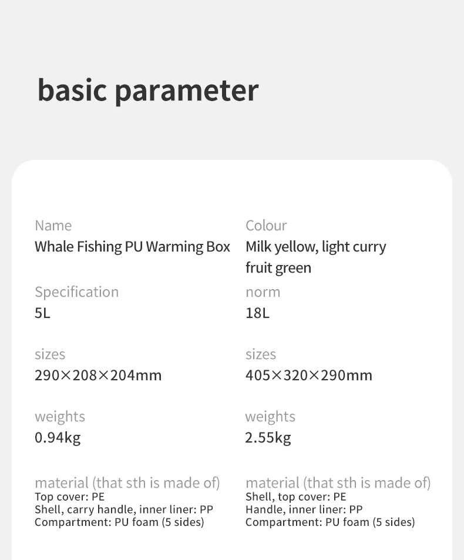Click the "fruit green" colour text
This screenshot has width=464, height=560.
[278, 268]
